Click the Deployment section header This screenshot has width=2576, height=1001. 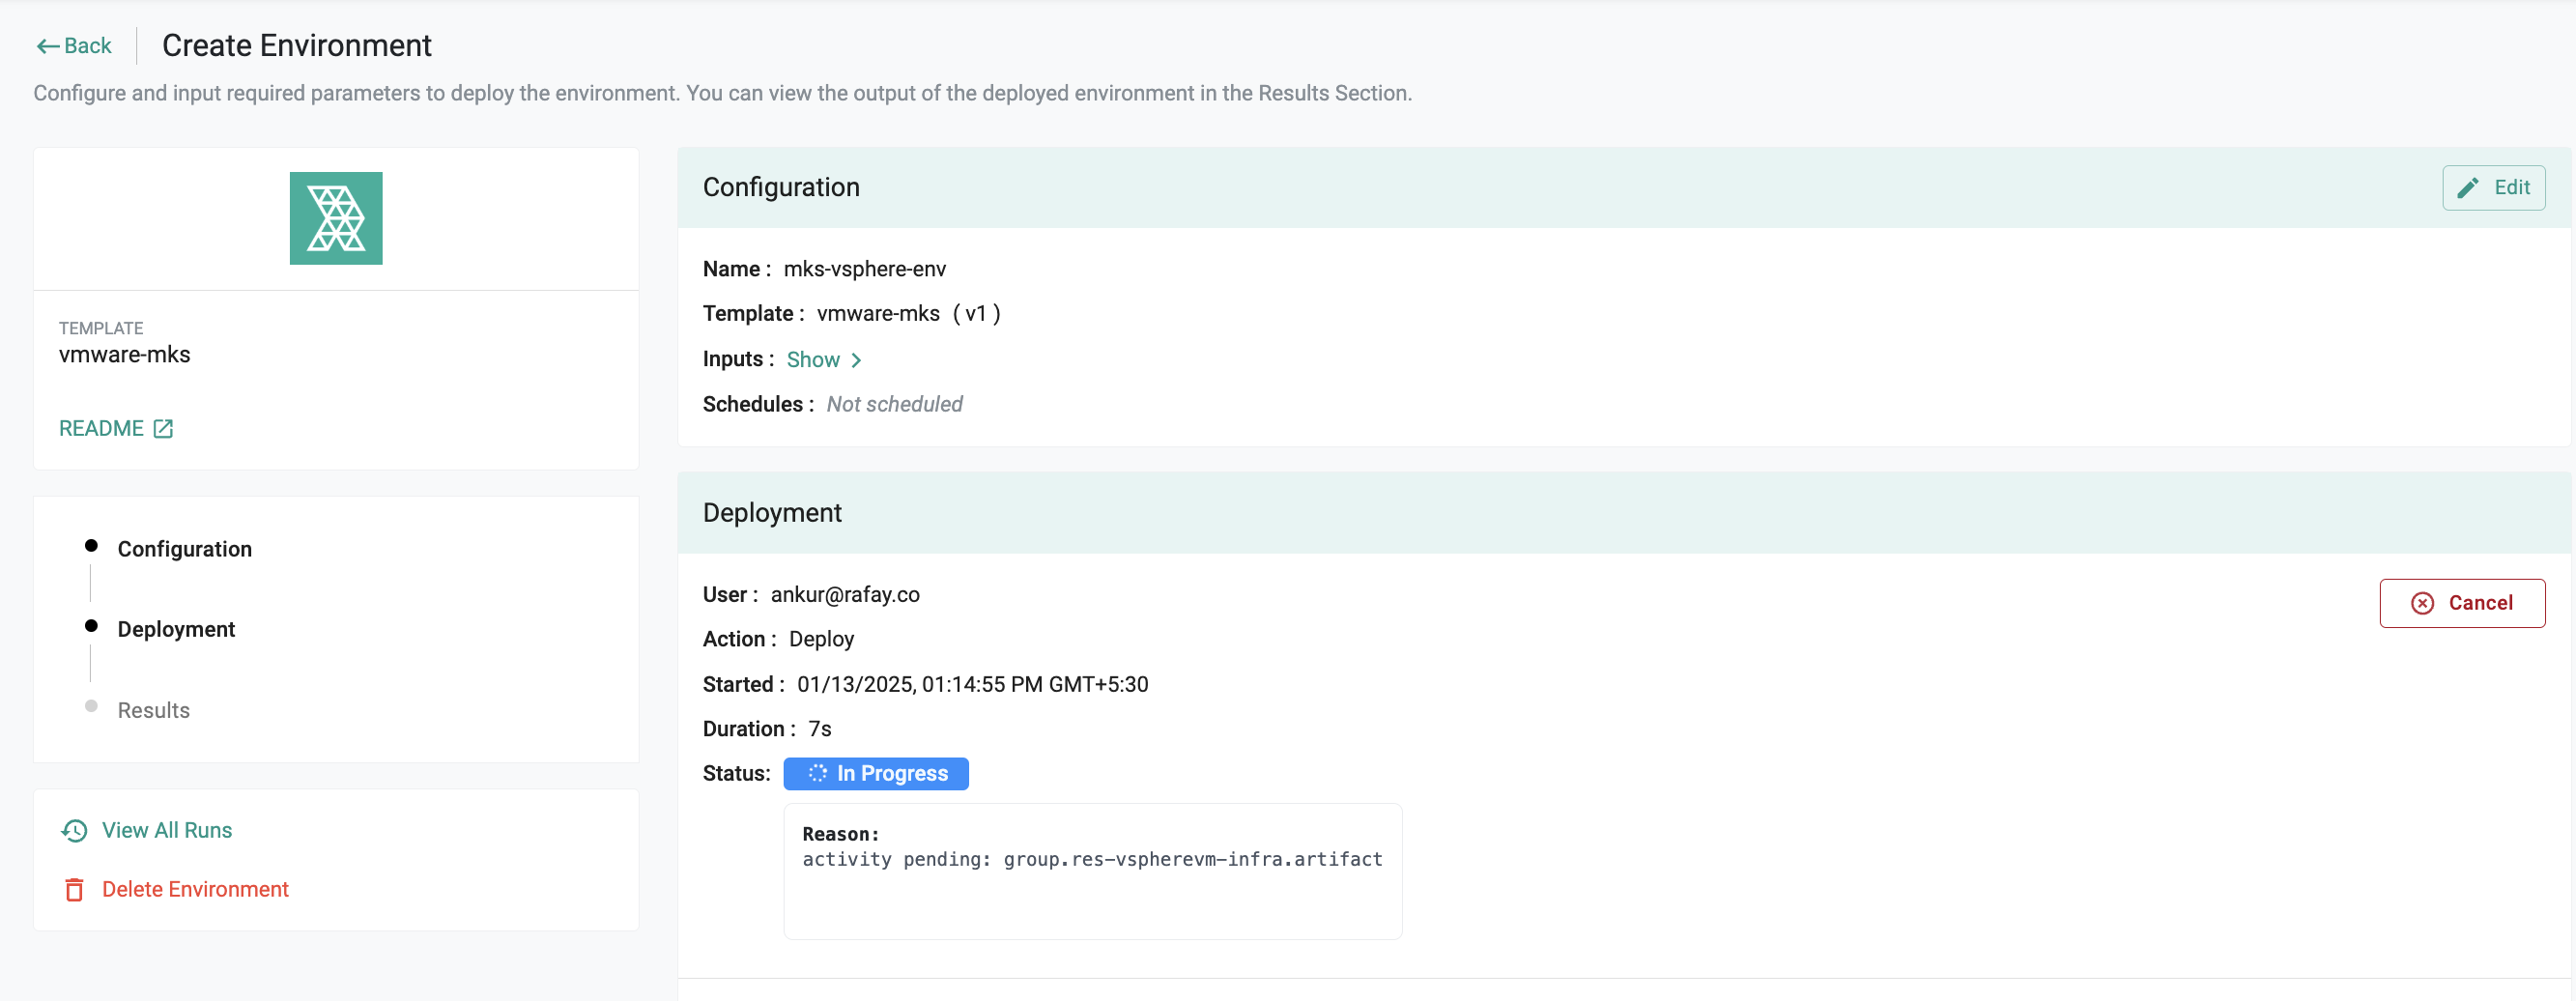point(1624,513)
